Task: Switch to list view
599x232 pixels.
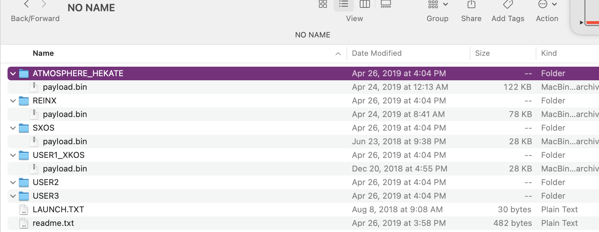Action: (x=344, y=4)
